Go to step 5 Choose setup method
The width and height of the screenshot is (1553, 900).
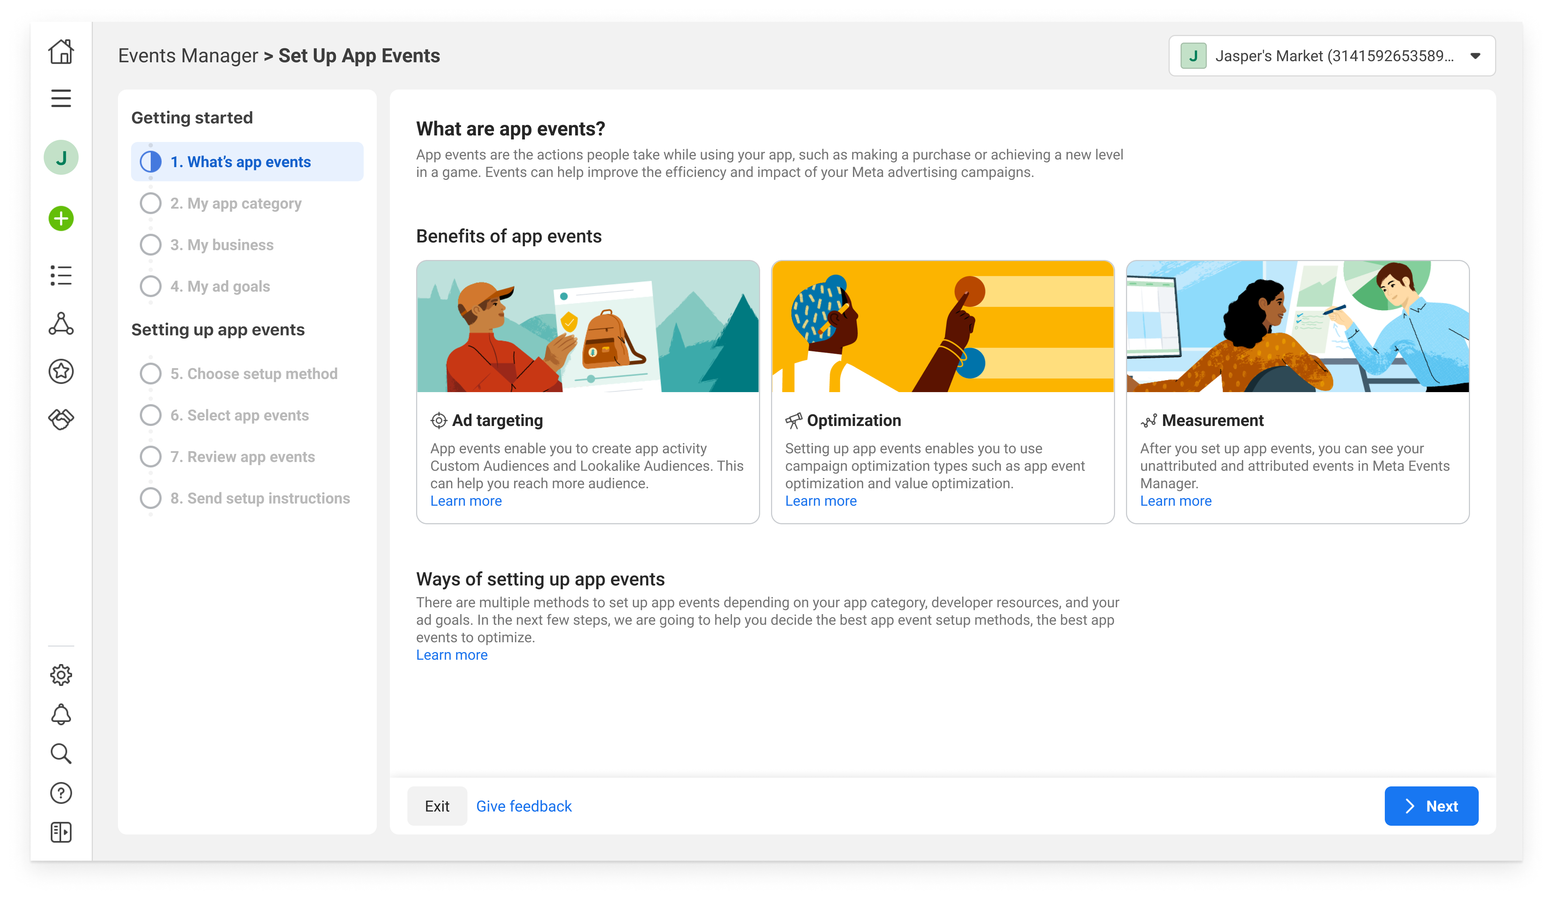tap(253, 374)
